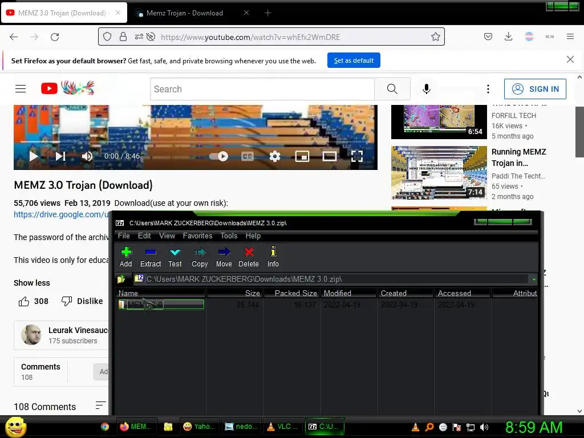Click Set as default browser button

click(x=354, y=60)
